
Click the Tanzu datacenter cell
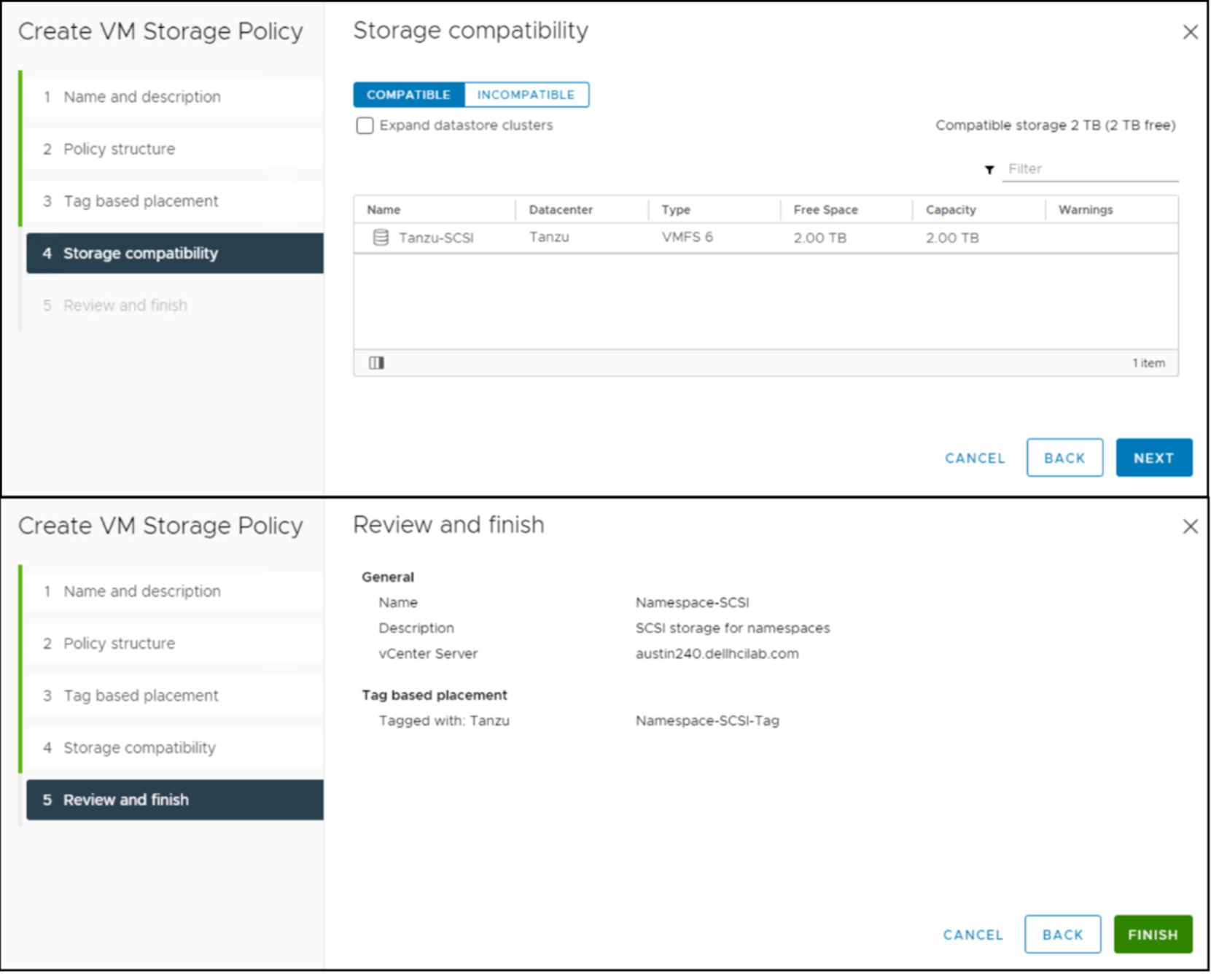pos(549,237)
